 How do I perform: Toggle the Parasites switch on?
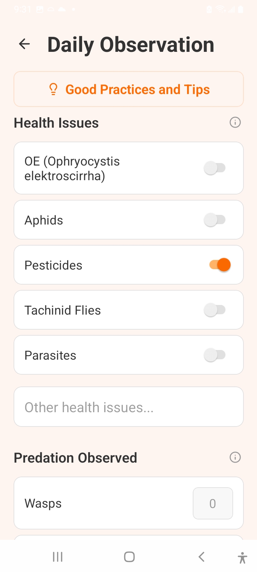coord(215,355)
